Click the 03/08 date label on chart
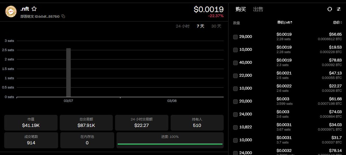Image resolution: width=346 pixels, height=155 pixels. (172, 101)
